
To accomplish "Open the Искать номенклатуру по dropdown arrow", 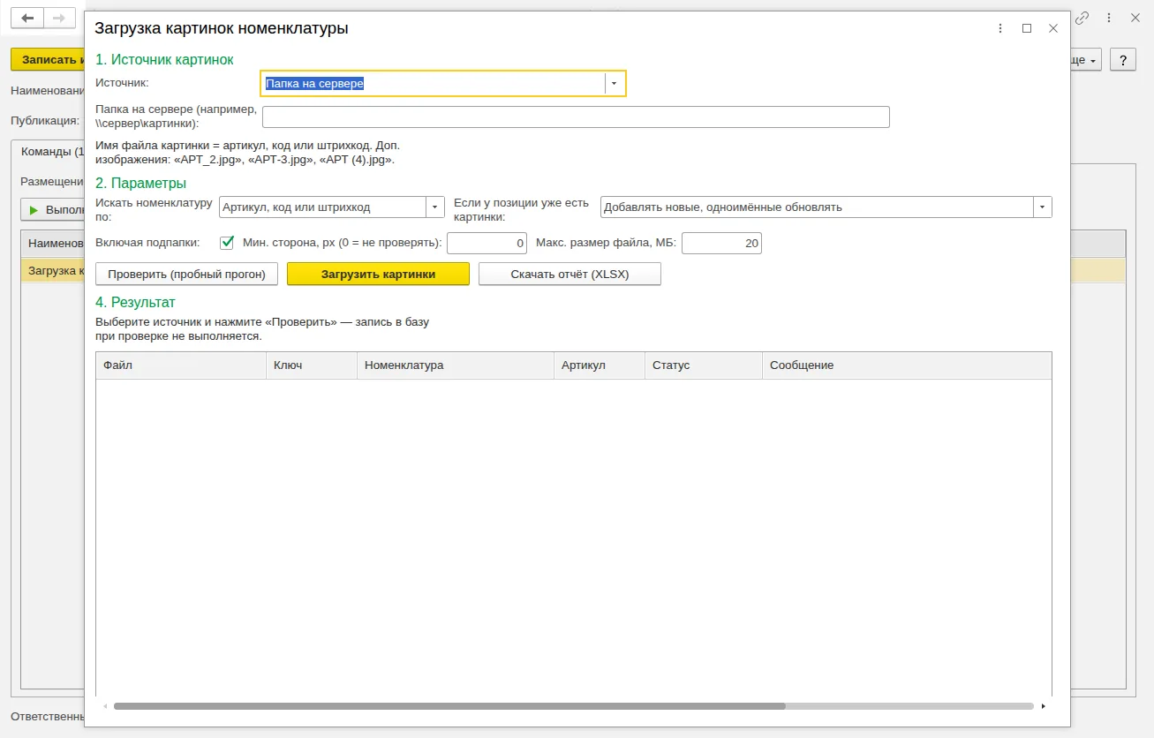I will (x=434, y=207).
